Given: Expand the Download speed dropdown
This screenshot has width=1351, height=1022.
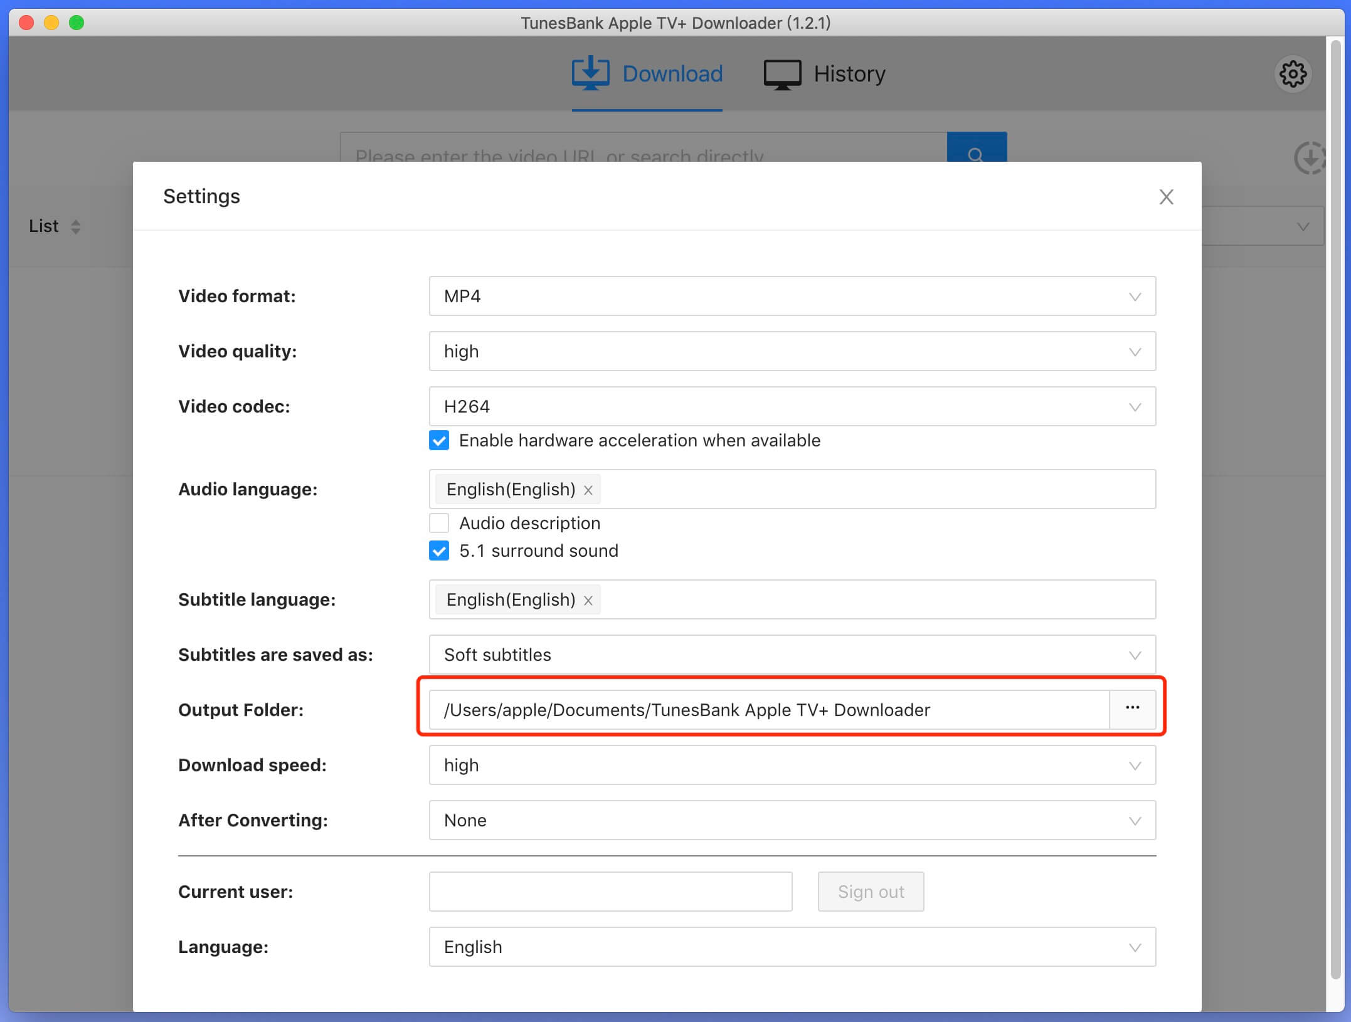Looking at the screenshot, I should [792, 765].
